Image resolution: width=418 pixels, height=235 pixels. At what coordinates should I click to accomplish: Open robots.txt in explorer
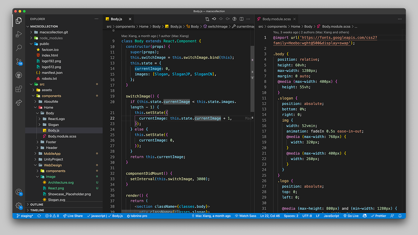64,79
